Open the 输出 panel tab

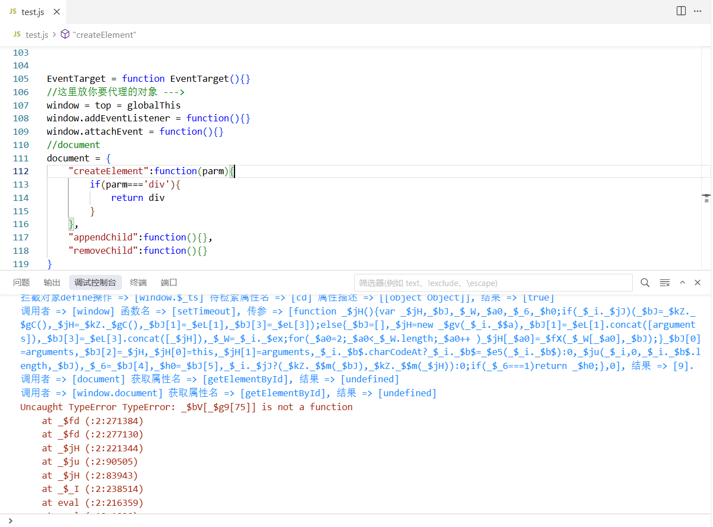(x=52, y=283)
